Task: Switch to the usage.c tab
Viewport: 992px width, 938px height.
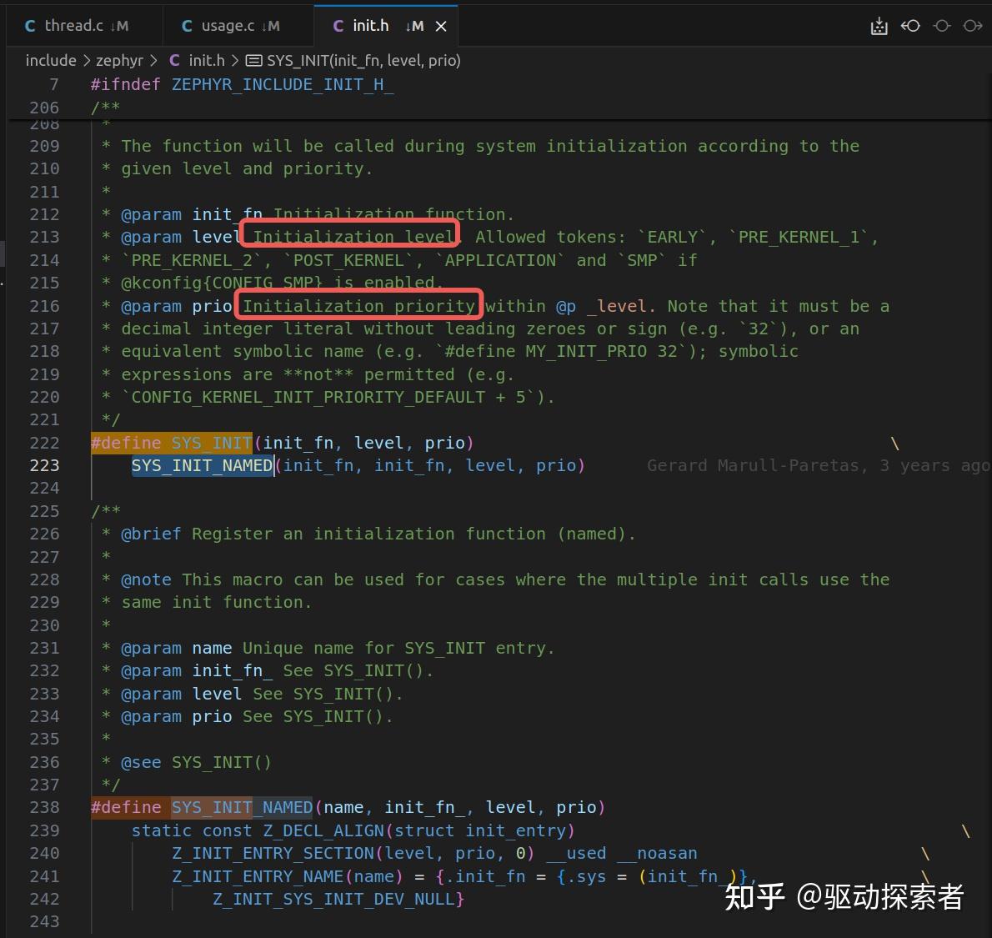Action: pyautogui.click(x=232, y=26)
